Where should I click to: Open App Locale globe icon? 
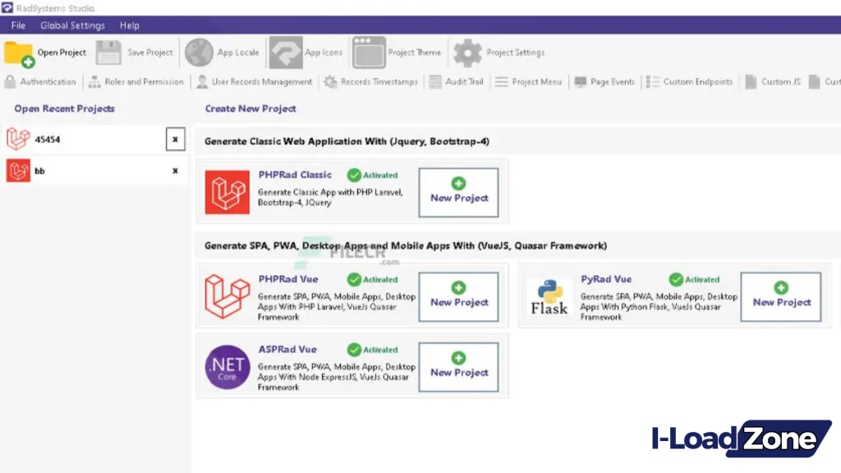click(199, 53)
